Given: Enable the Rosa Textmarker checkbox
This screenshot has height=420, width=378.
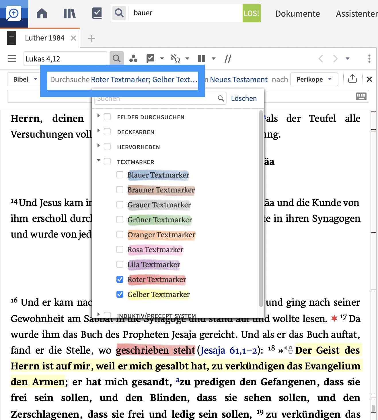Looking at the screenshot, I should [120, 249].
